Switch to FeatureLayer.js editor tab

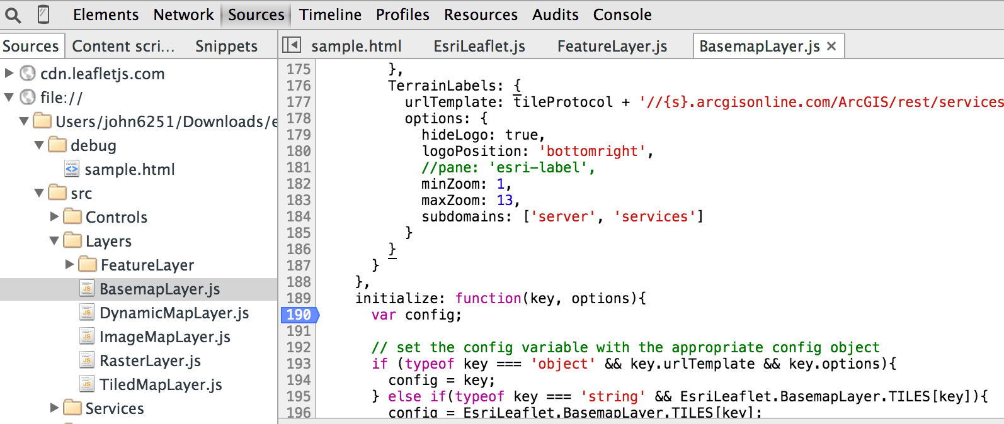tap(612, 46)
